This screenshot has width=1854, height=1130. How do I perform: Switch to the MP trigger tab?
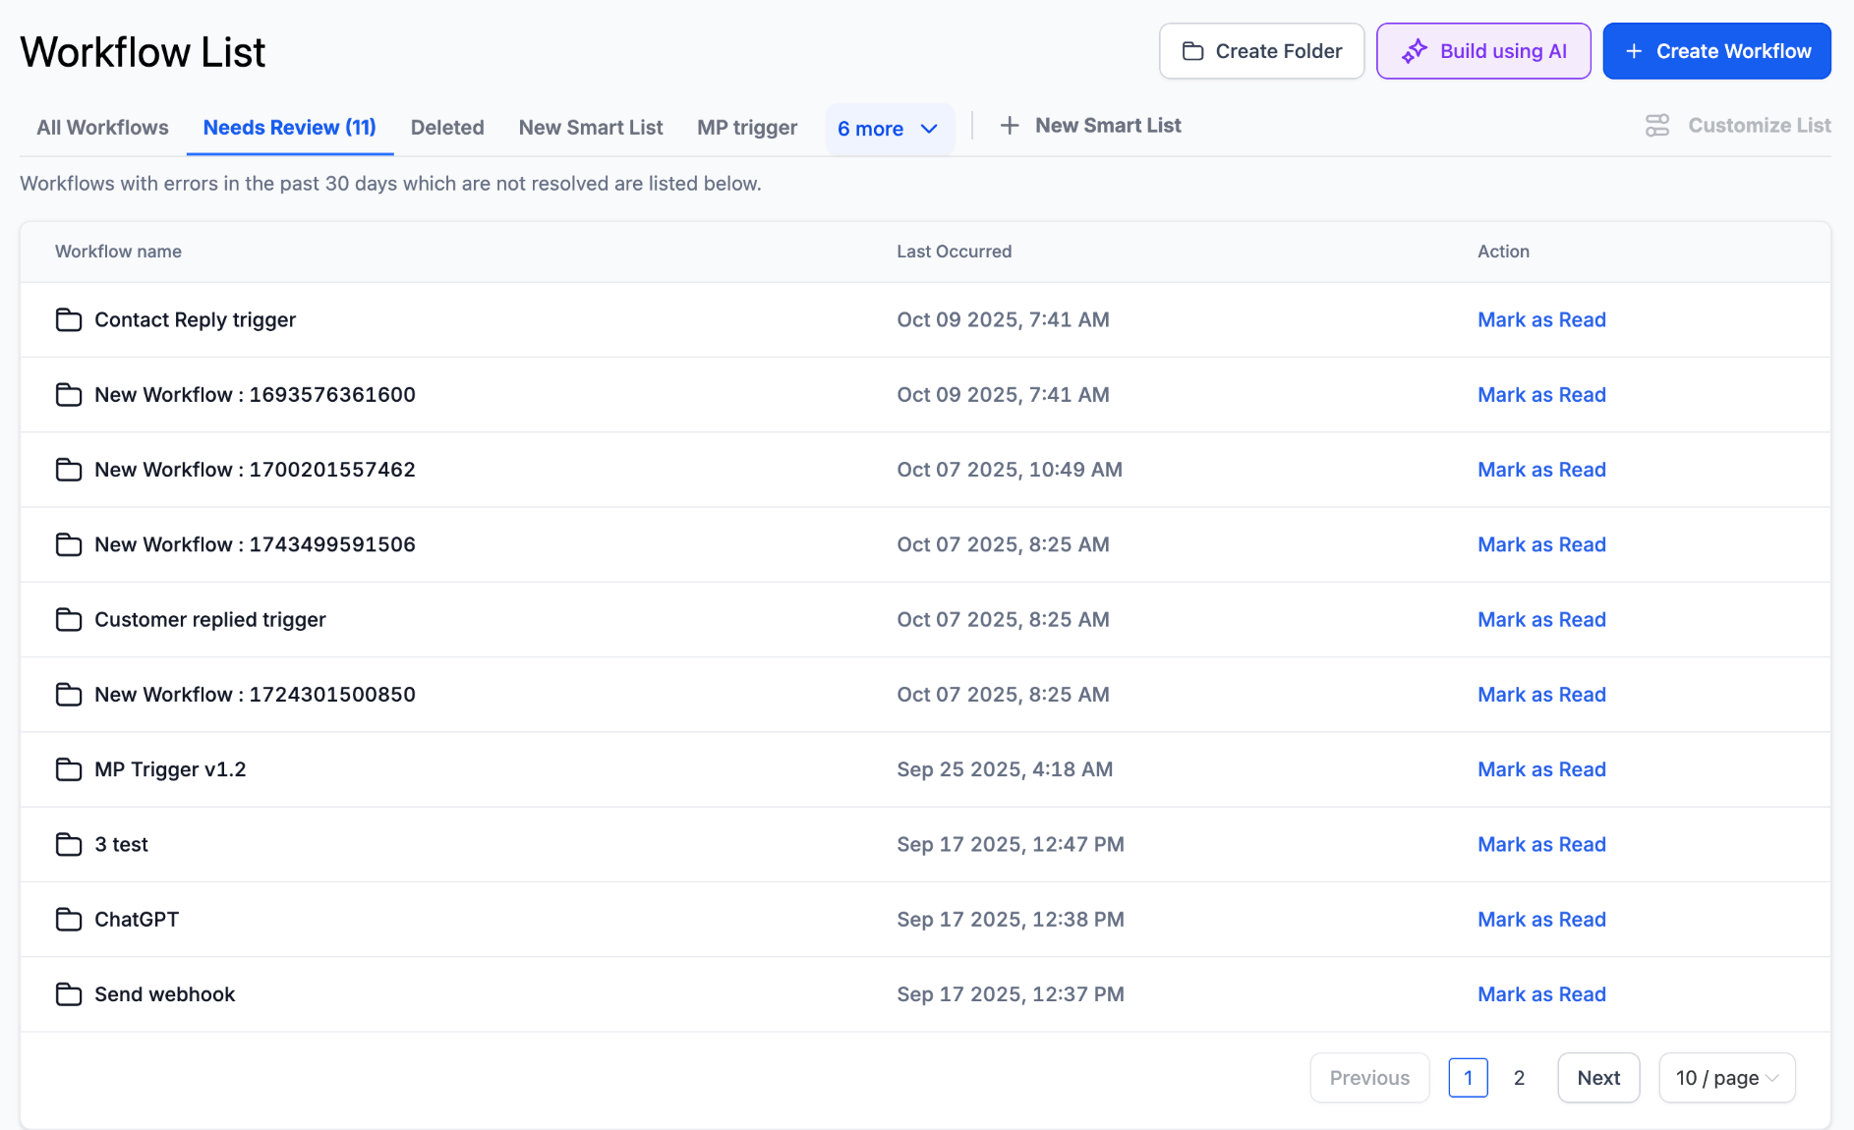[747, 128]
